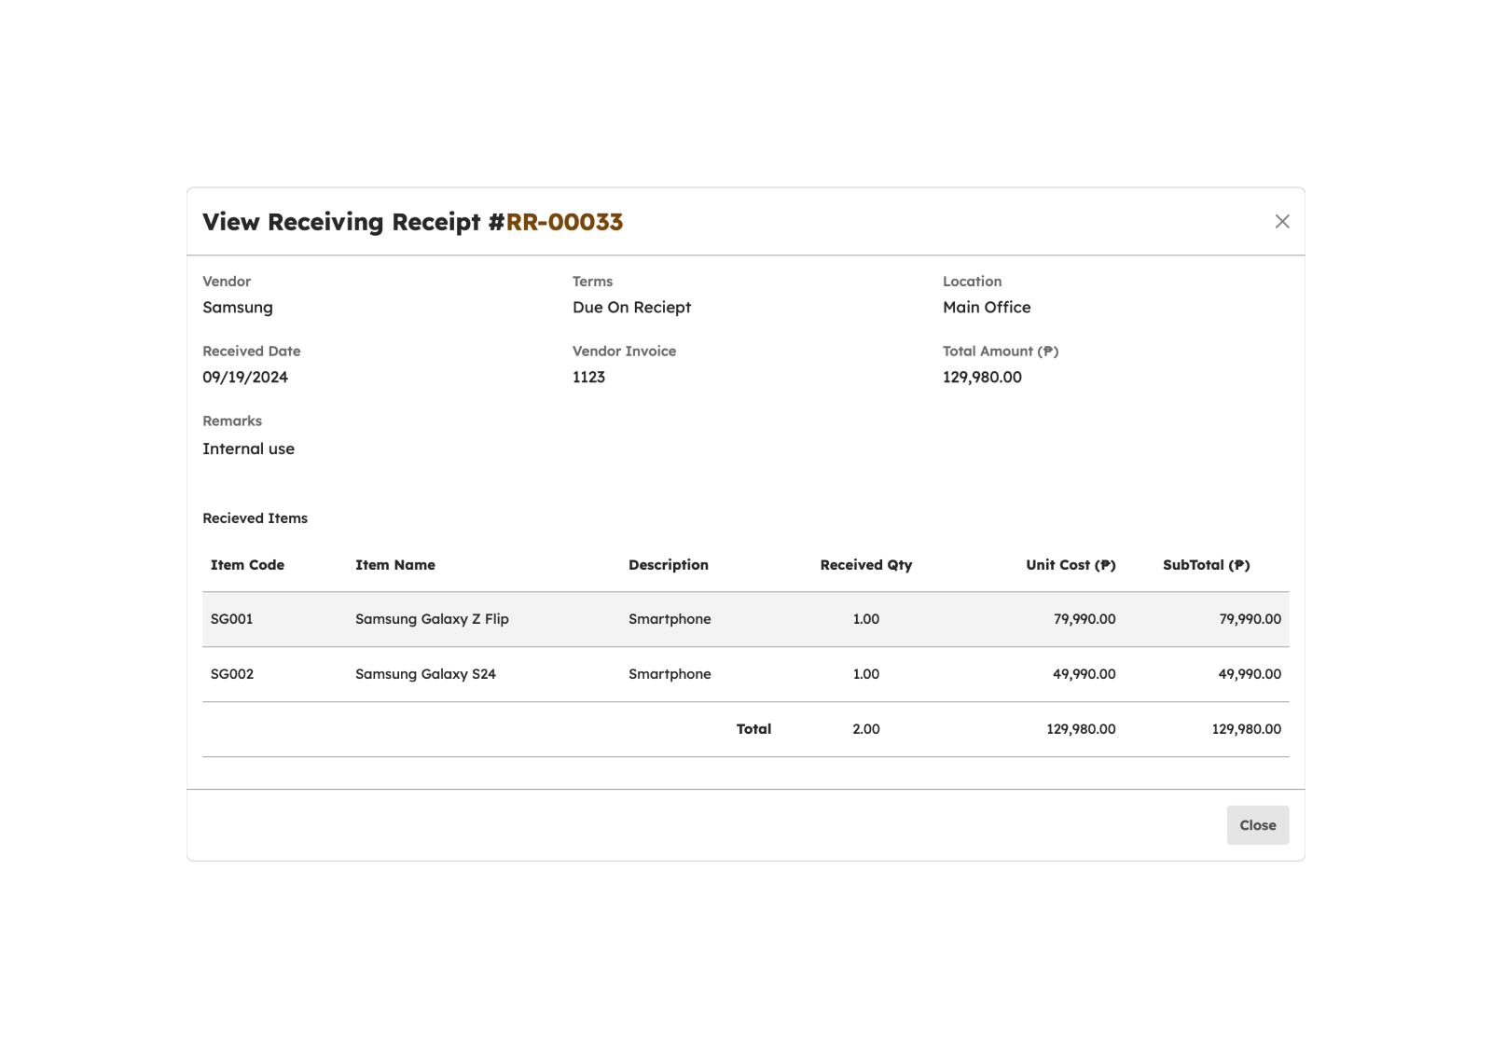Click received qty 1.00 in SG002 row
Image resolution: width=1492 pixels, height=1048 pixels.
866,674
